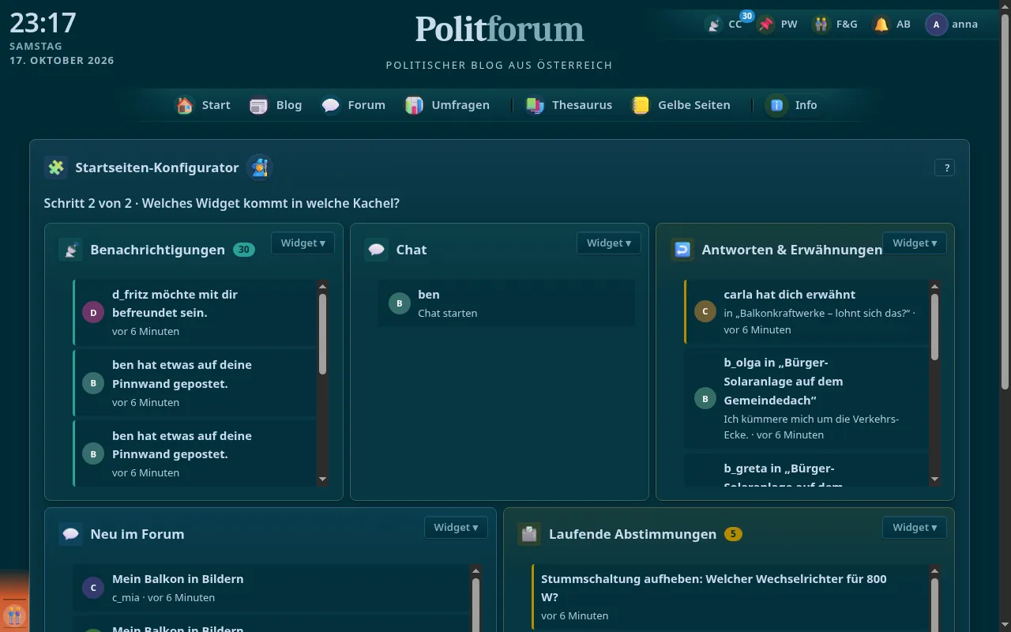Open "Mein Balkon in Bildern" by c_mia
This screenshot has width=1011, height=632.
271,588
